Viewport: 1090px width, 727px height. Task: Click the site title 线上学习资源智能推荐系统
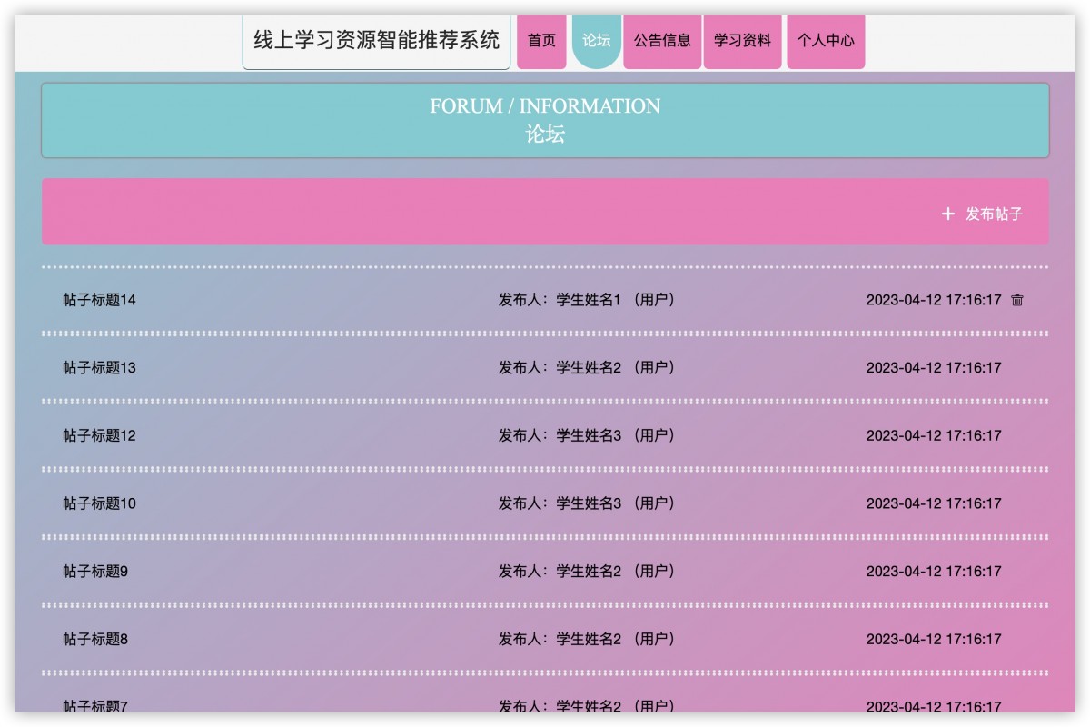[x=375, y=40]
